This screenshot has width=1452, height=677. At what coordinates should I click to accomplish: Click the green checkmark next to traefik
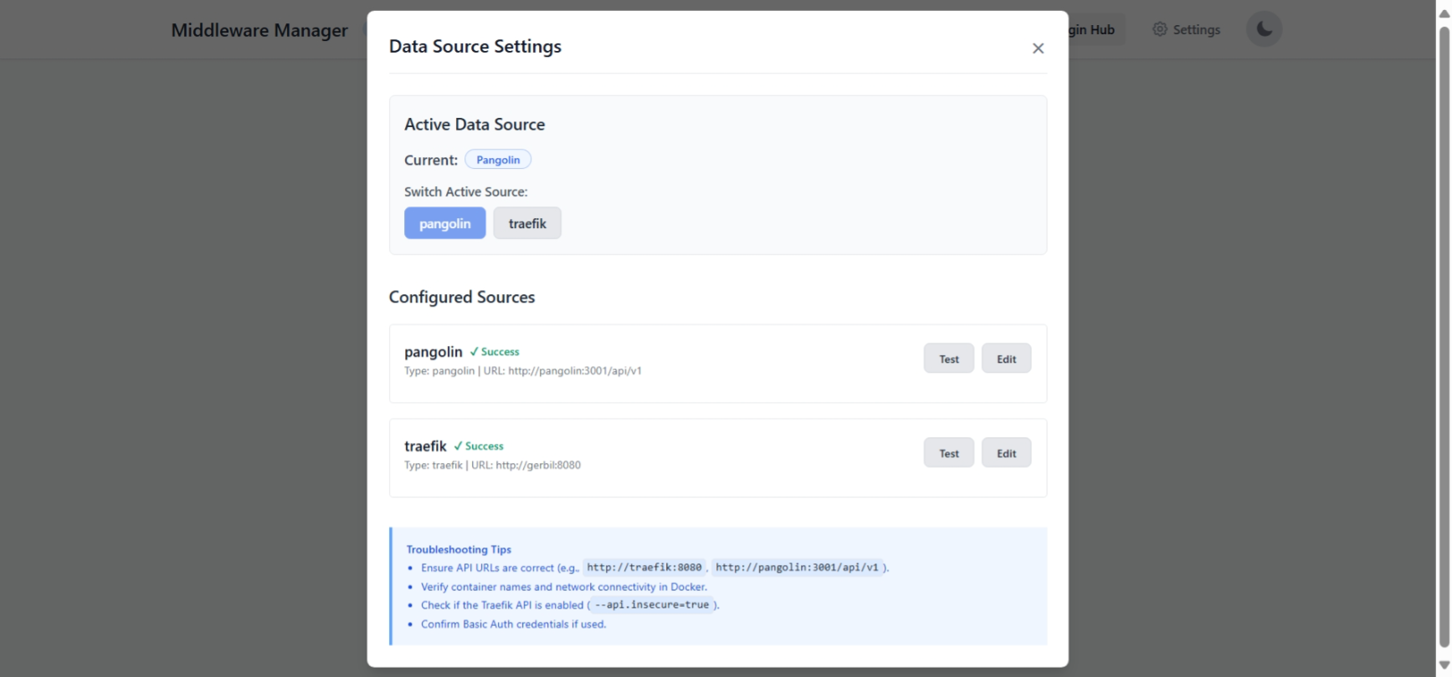(458, 446)
